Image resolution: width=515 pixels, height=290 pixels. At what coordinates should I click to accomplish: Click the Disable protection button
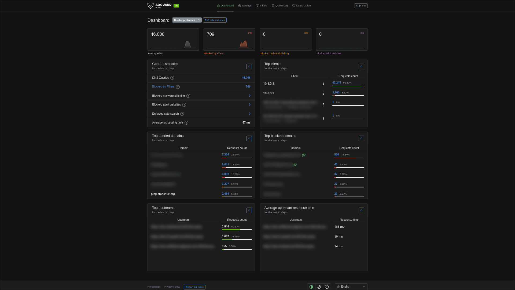[185, 20]
